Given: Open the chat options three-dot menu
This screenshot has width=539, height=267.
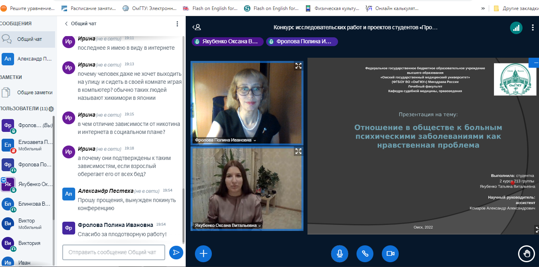Looking at the screenshot, I should click(x=177, y=24).
